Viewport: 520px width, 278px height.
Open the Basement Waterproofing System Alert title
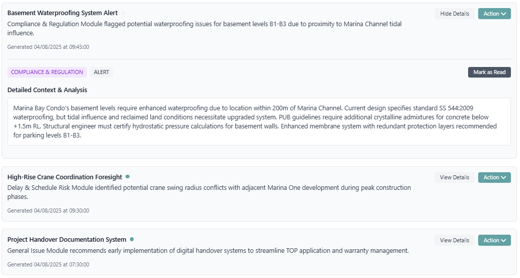pyautogui.click(x=62, y=13)
